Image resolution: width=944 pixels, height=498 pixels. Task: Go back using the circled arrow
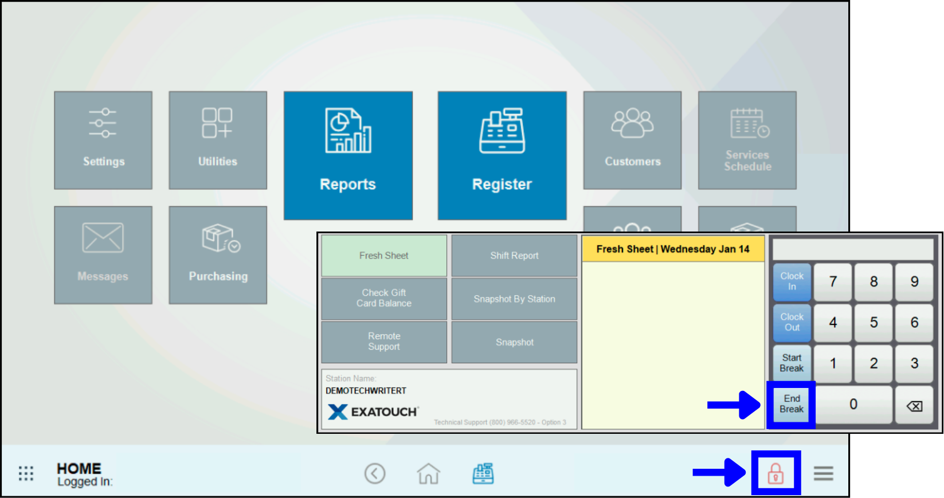point(375,473)
